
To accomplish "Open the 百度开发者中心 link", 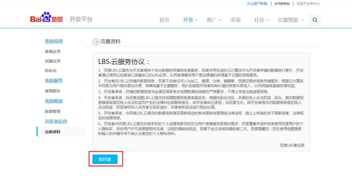I will 308,4.
